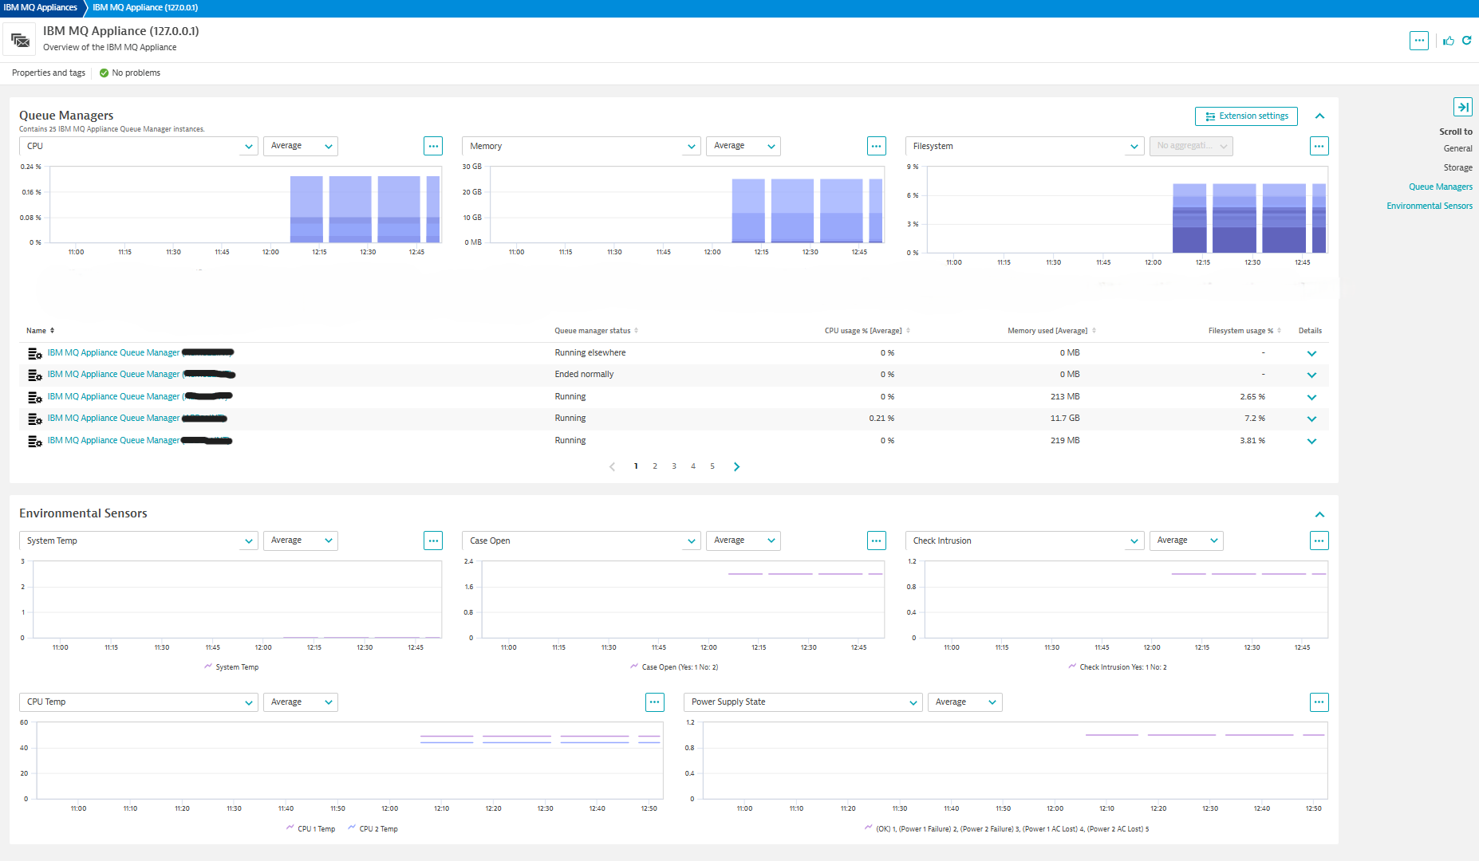1479x861 pixels.
Task: Expand details for the Running queue manager
Action: pos(1312,397)
